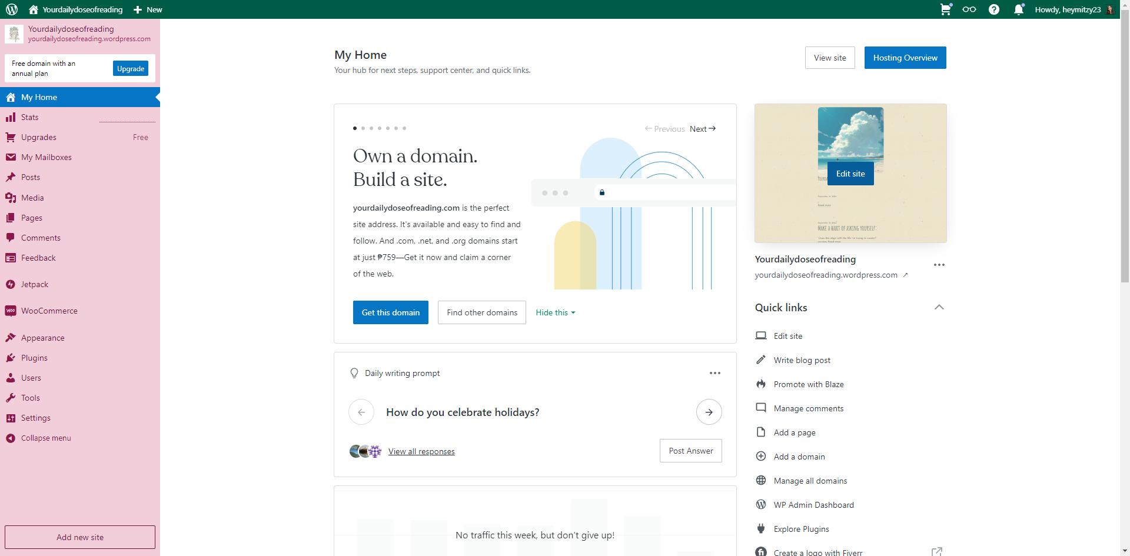
Task: Click the My Mailboxes envelope icon
Action: [11, 158]
